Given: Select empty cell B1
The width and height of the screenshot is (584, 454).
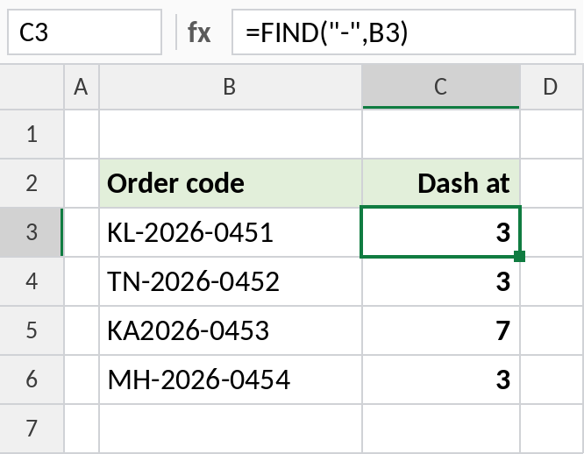Looking at the screenshot, I should point(231,134).
